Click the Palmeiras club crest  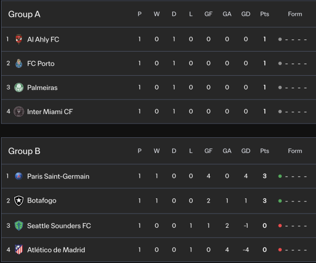click(x=19, y=88)
